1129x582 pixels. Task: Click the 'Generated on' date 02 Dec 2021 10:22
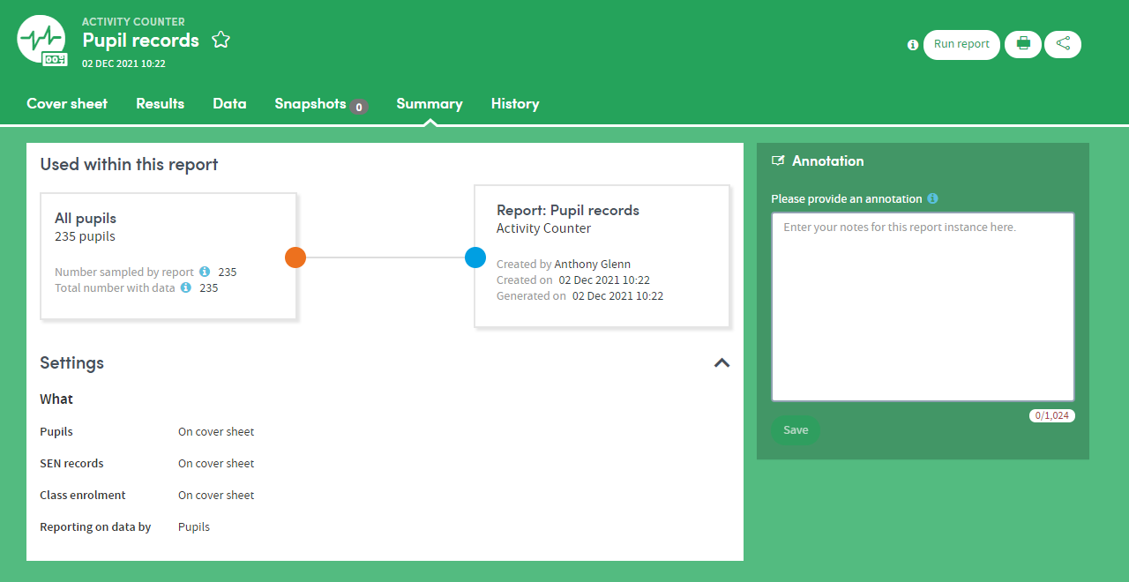click(618, 295)
